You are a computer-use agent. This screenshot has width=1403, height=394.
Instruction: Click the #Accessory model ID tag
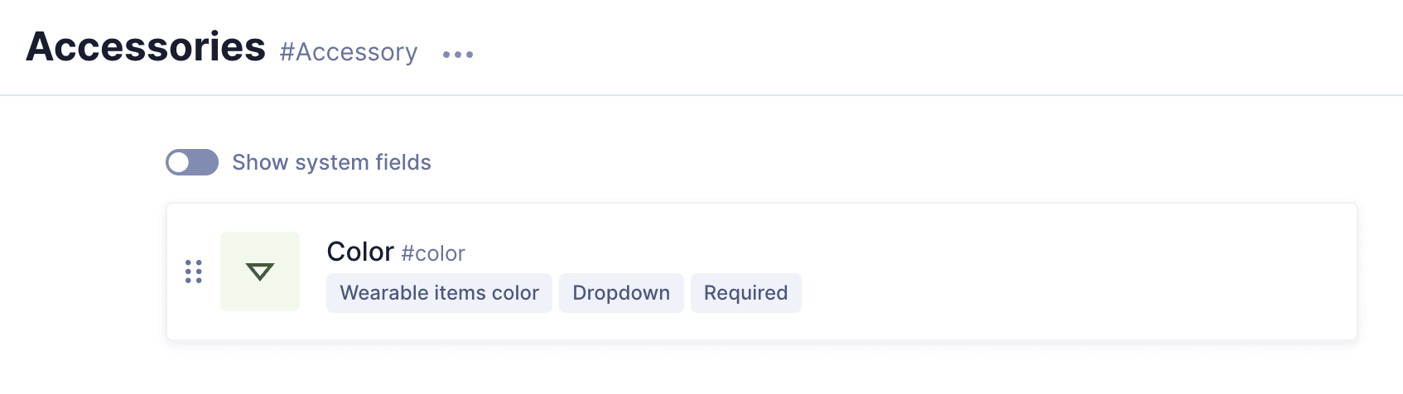coord(349,52)
